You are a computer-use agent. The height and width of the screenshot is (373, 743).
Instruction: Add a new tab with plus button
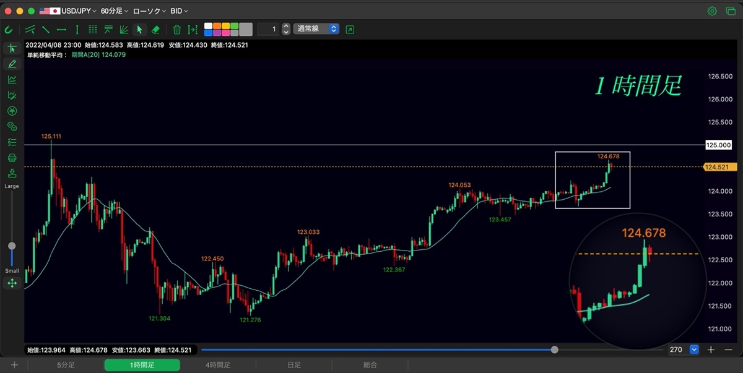pyautogui.click(x=15, y=365)
